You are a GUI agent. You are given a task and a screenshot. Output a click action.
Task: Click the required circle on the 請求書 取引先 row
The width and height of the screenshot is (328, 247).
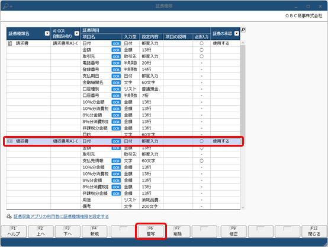201,56
